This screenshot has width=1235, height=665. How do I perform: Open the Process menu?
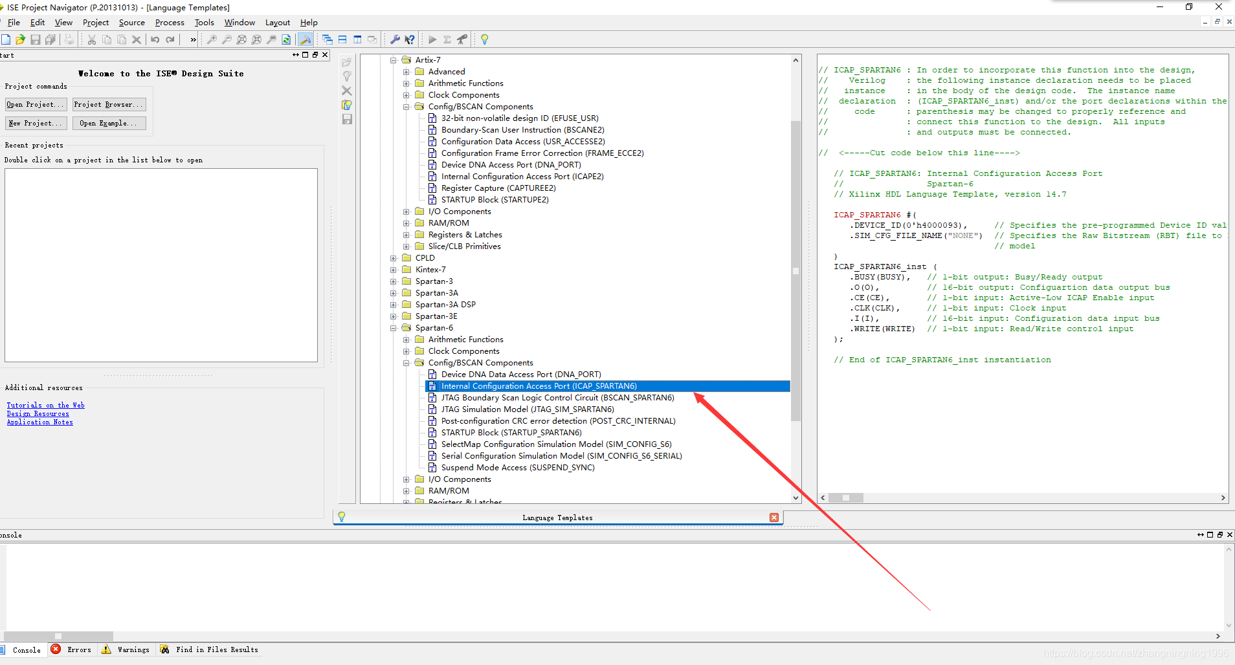point(170,23)
